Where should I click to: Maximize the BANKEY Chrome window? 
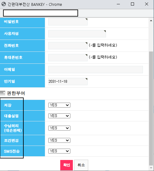click(x=132, y=4)
